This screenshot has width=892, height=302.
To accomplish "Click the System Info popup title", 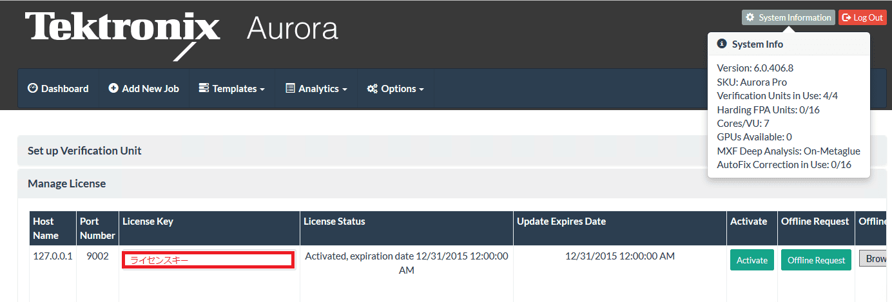I will click(757, 44).
